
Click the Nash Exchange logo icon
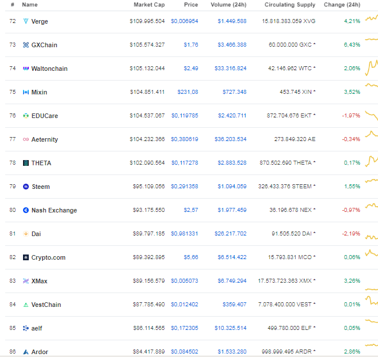[x=25, y=210]
